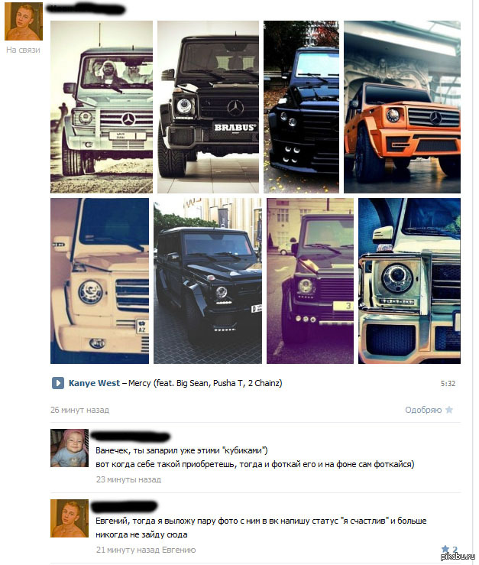The height and width of the screenshot is (565, 479).
Task: Open the chrome headlight close-up photo
Action: 409,281
